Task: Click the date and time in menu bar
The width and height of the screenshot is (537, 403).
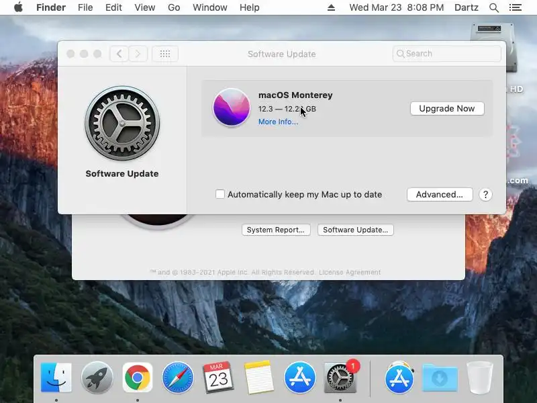Action: coord(396,7)
